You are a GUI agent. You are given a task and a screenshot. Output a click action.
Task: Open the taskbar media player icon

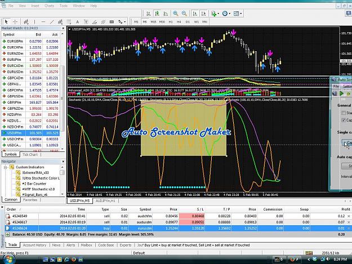(x=60, y=259)
